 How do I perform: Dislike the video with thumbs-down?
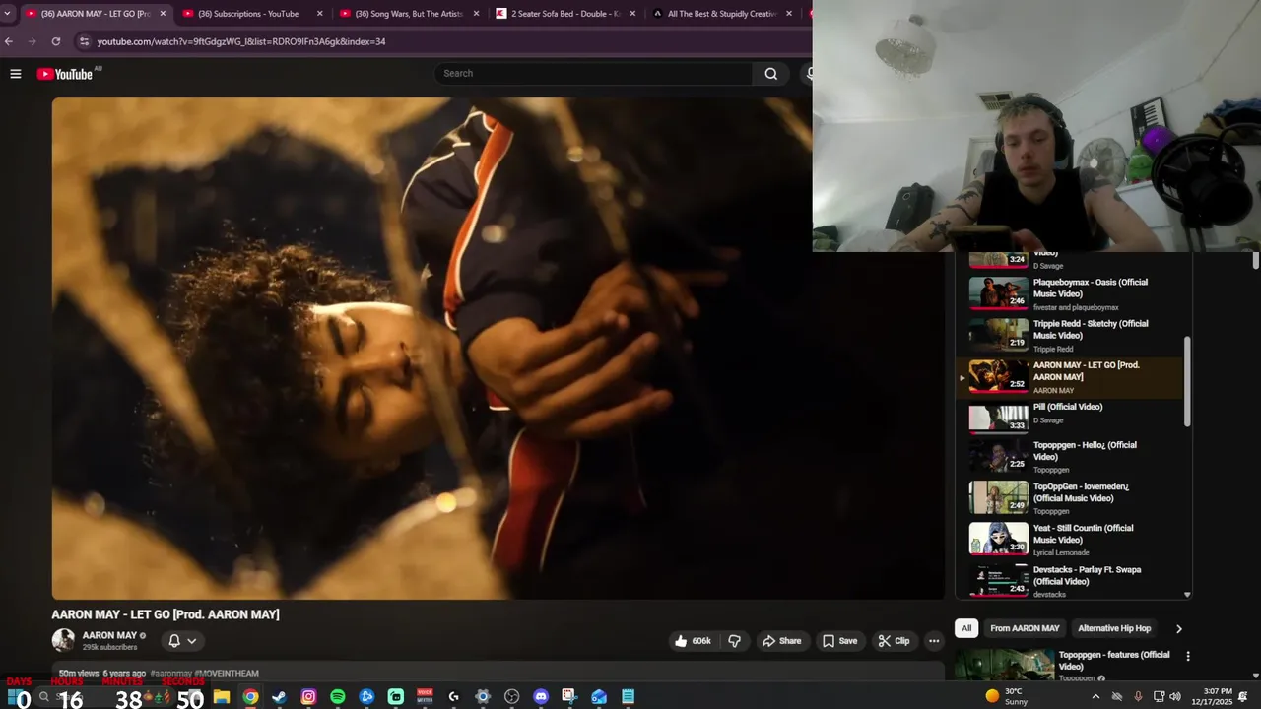pos(734,641)
